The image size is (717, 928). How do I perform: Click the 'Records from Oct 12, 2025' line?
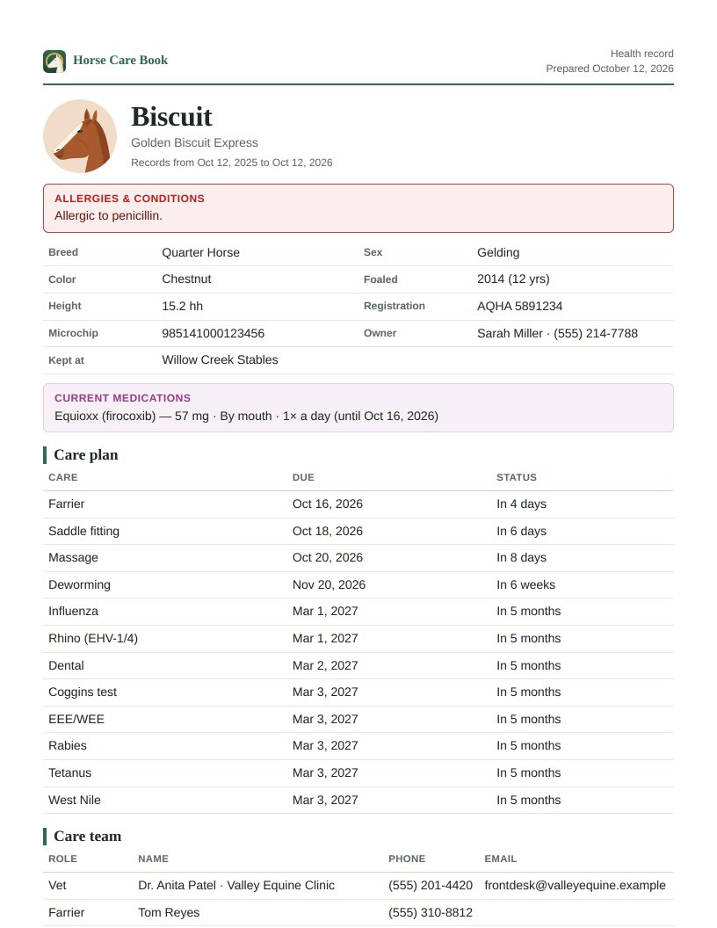point(231,163)
